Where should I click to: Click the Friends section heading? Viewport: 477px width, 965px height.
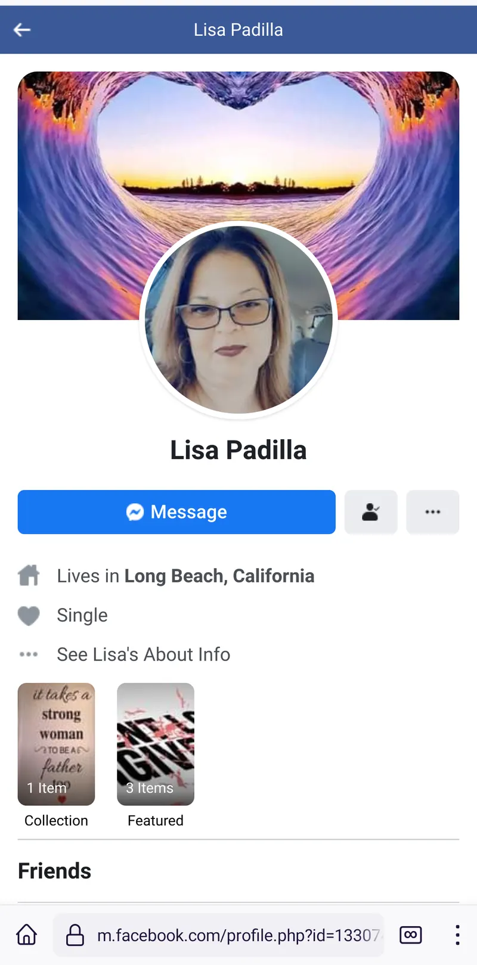pyautogui.click(x=54, y=871)
